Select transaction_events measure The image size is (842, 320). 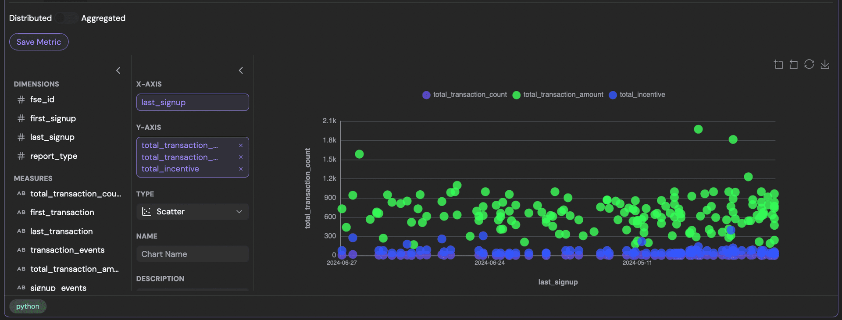click(67, 250)
